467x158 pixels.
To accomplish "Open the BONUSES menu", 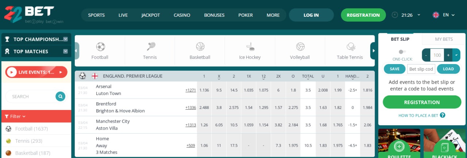I will (x=214, y=15).
